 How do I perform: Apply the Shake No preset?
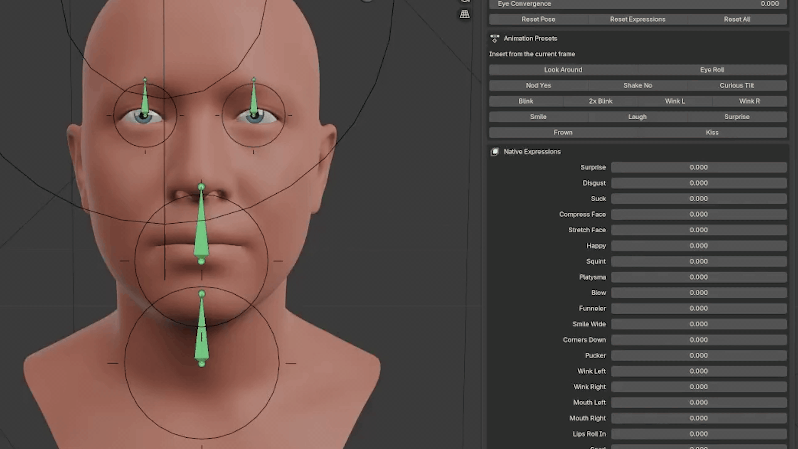click(x=638, y=85)
